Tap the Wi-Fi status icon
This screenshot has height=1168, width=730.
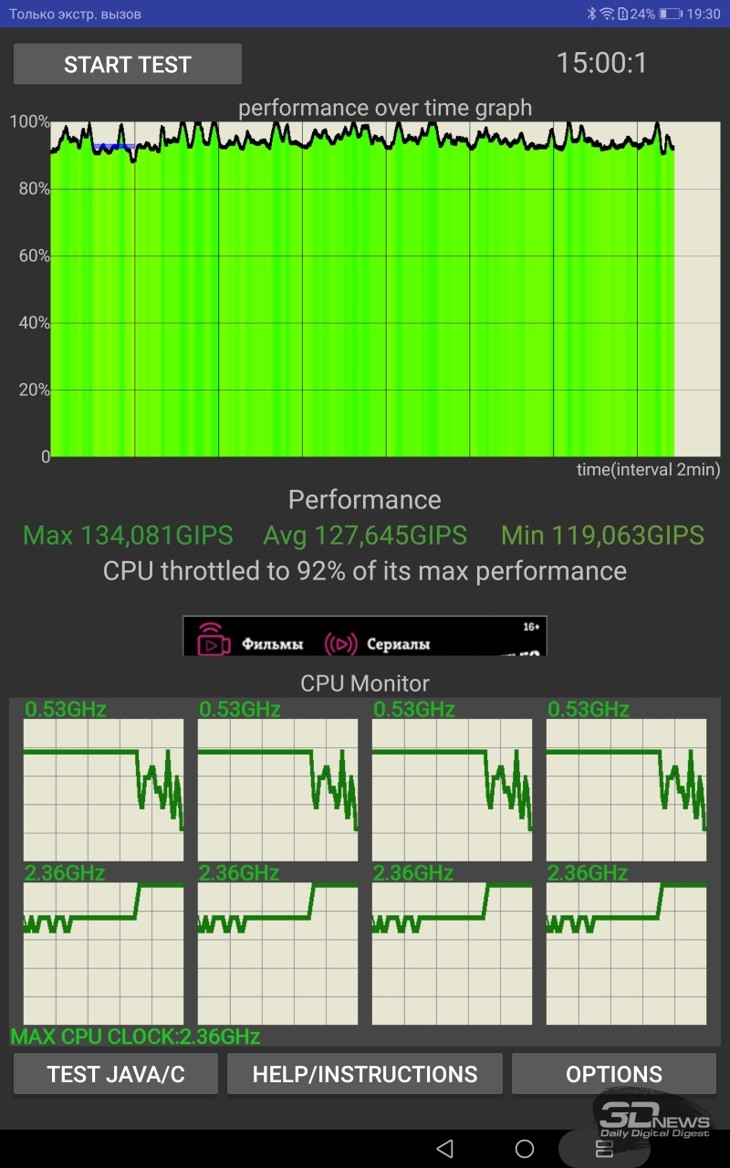(x=607, y=14)
